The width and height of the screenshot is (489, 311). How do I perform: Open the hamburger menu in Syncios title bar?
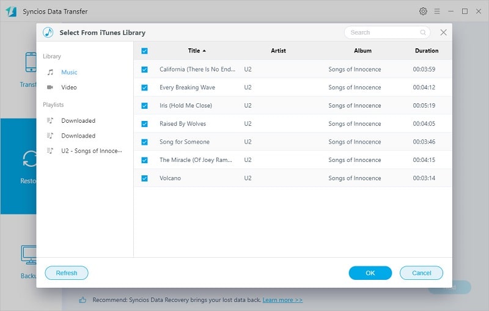tap(437, 11)
